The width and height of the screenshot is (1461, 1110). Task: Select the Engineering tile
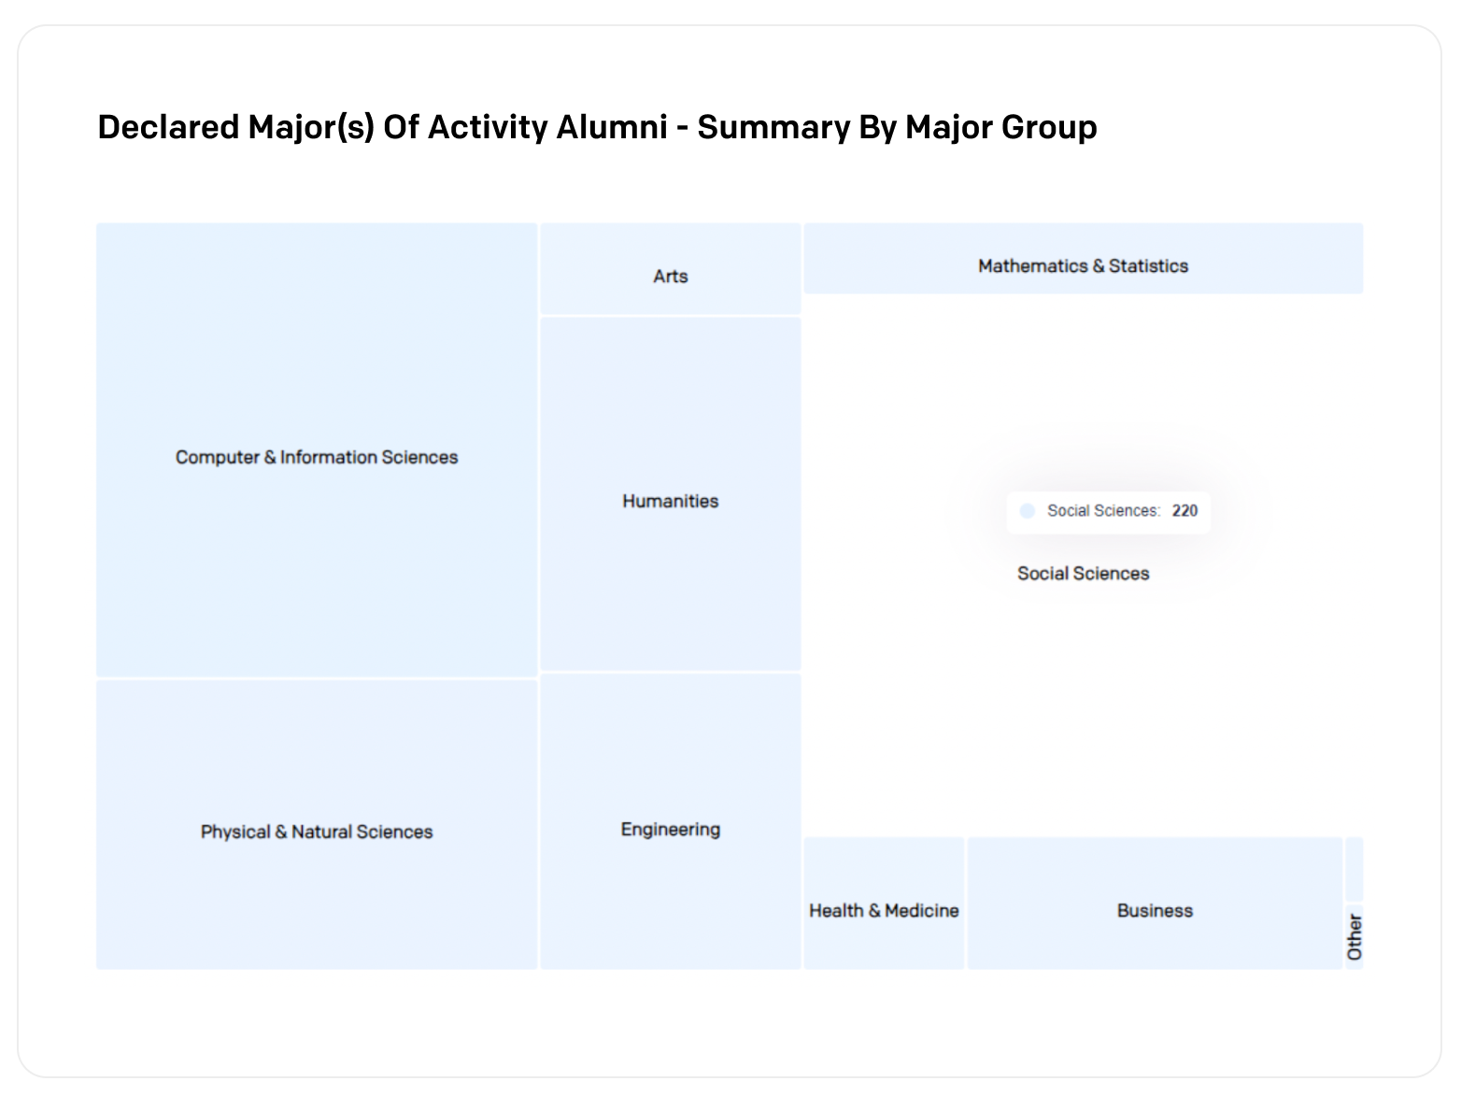click(671, 821)
